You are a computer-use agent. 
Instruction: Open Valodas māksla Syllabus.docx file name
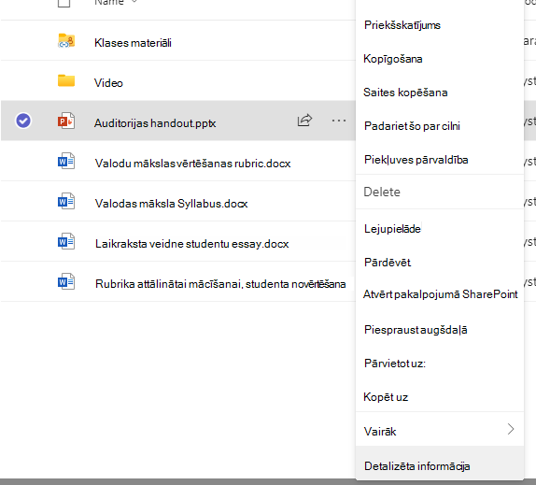171,204
